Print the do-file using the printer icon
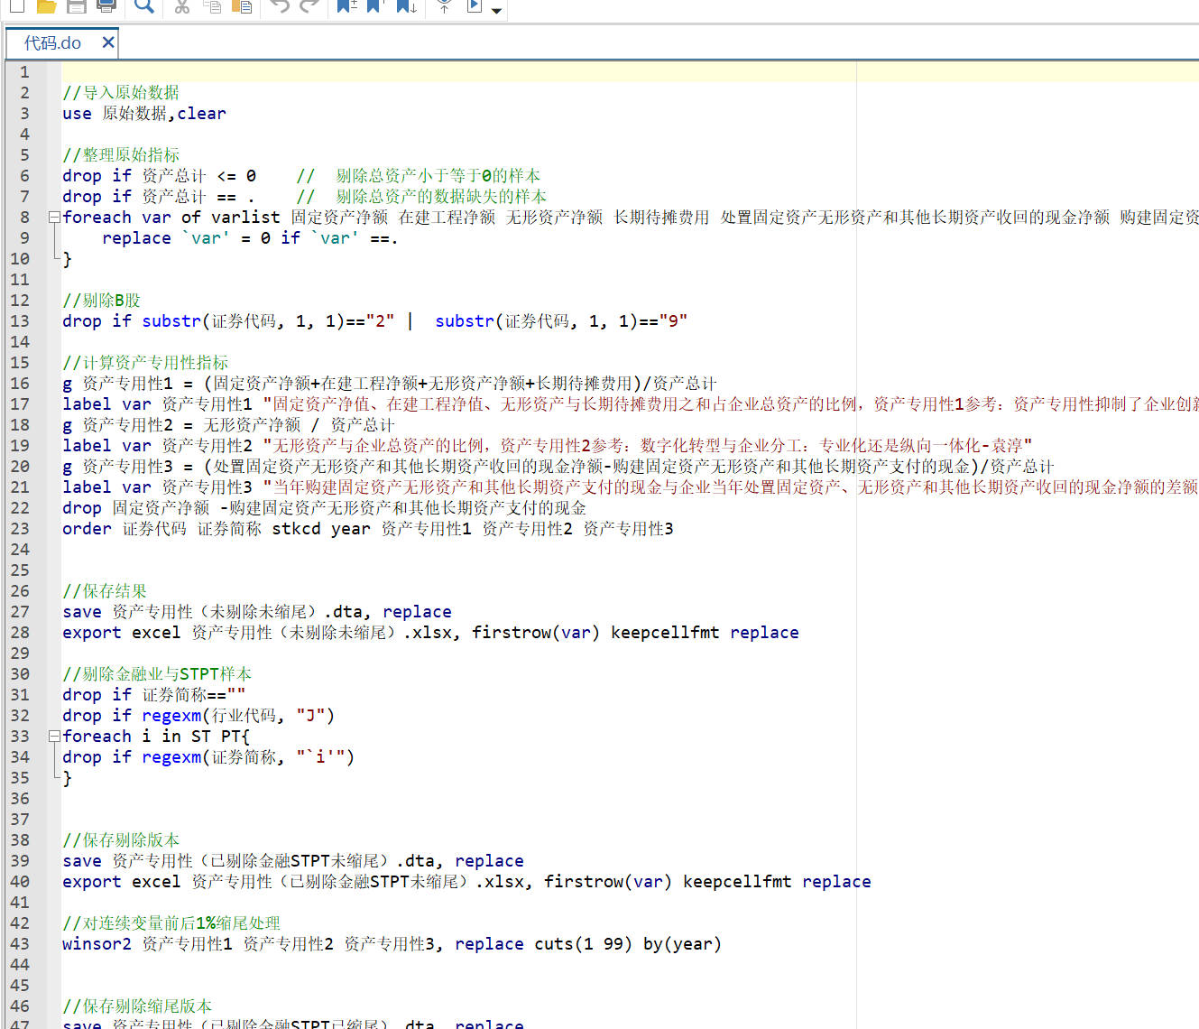 (x=106, y=6)
